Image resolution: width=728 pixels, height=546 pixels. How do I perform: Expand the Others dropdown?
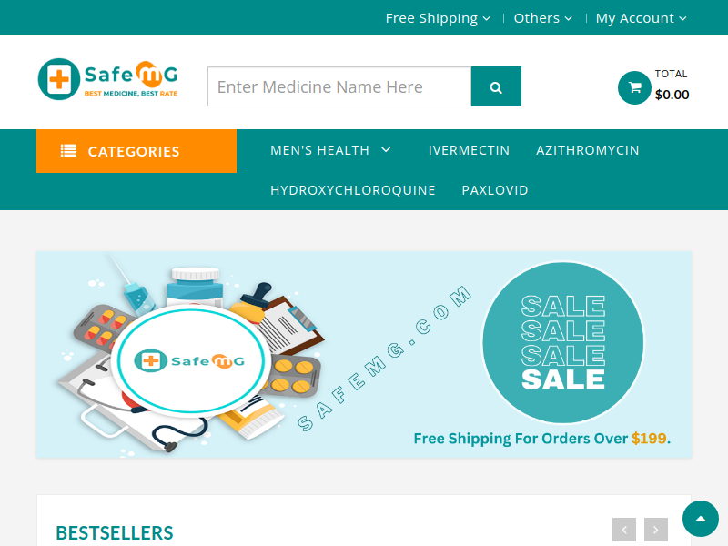tap(542, 18)
